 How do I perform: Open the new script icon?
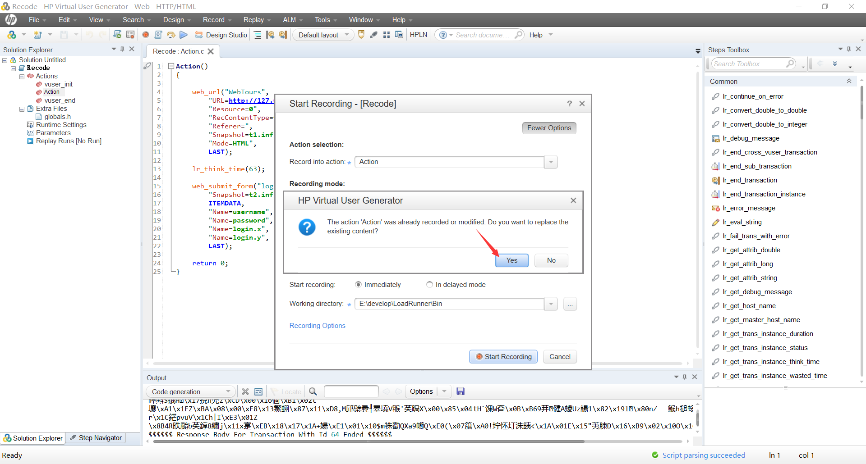(x=38, y=35)
